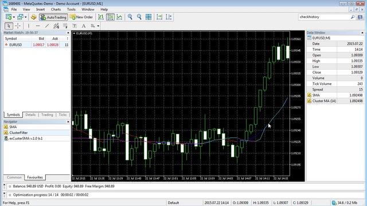Toggle the chart shift icon
Viewport: 367px width, 206px height.
[169, 17]
